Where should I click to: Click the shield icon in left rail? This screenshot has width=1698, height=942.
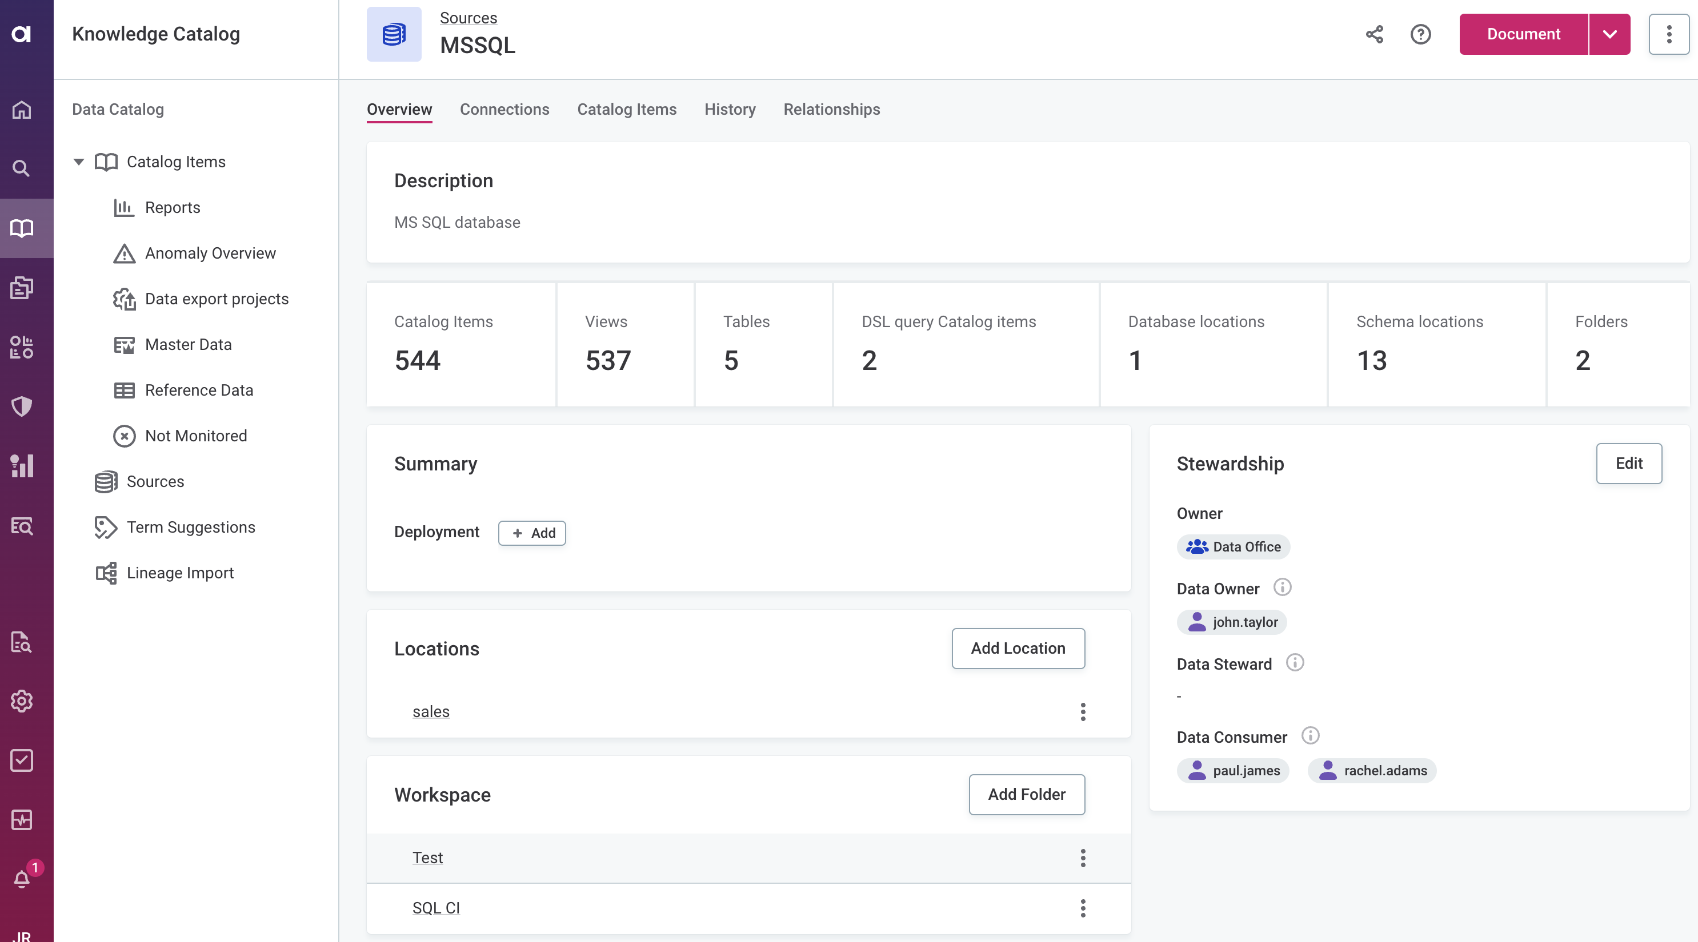pyautogui.click(x=21, y=406)
